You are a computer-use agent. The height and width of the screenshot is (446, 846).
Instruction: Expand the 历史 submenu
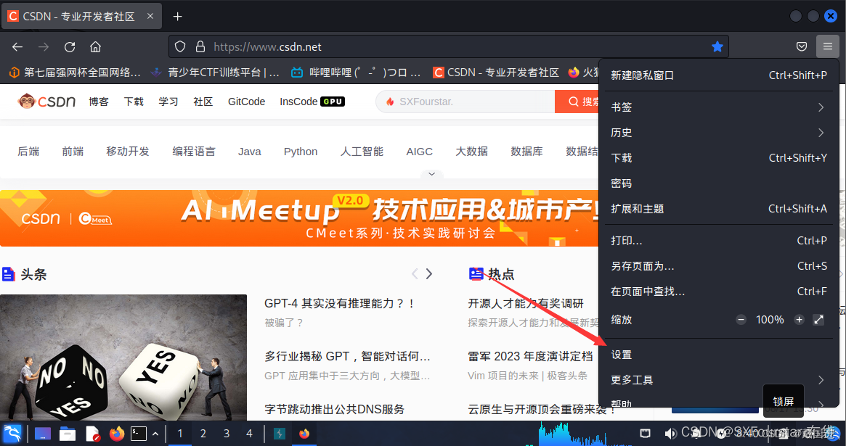click(x=719, y=133)
